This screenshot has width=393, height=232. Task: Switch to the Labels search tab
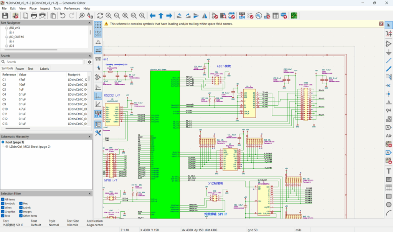tap(45, 69)
